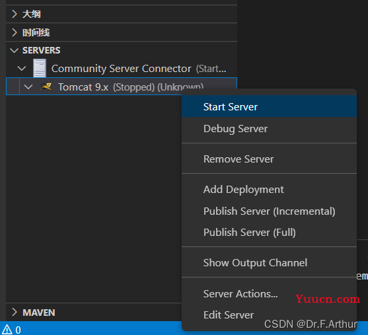Expand the 时间线 timeline section
368x335 pixels.
coord(15,32)
